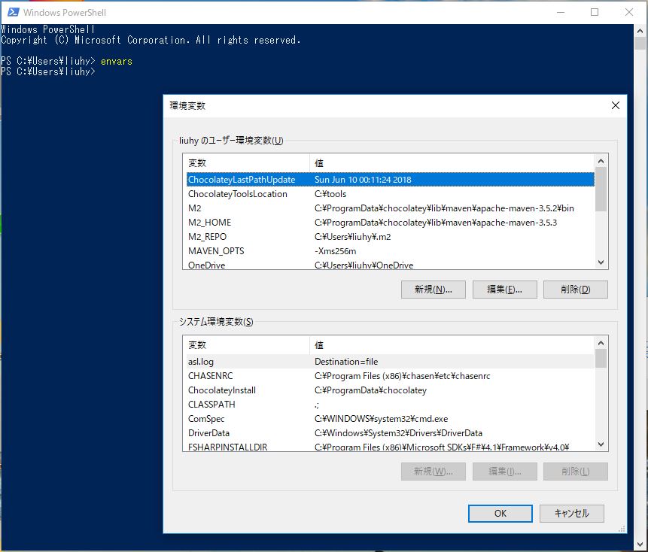This screenshot has width=648, height=552.
Task: Select the OneDrive user variable
Action: pos(390,265)
